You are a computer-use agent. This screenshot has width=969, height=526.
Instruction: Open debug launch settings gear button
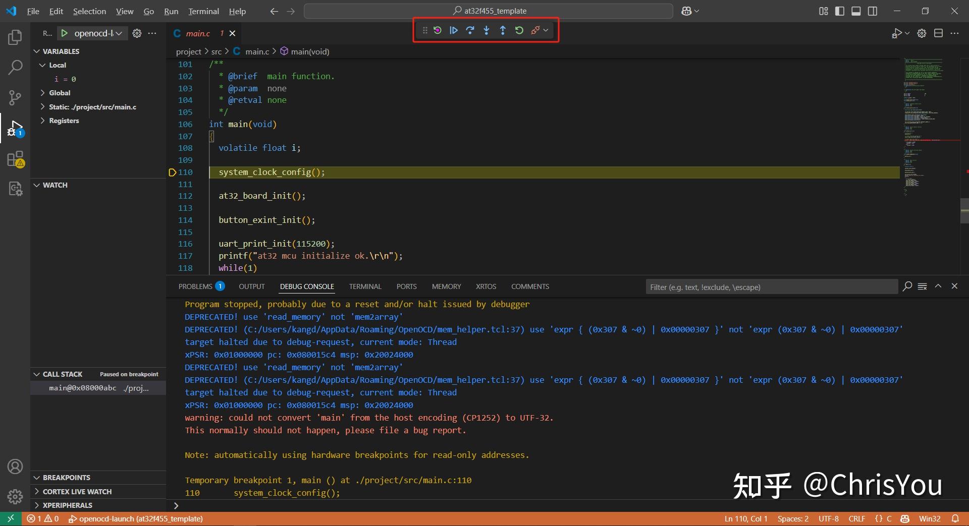point(136,33)
